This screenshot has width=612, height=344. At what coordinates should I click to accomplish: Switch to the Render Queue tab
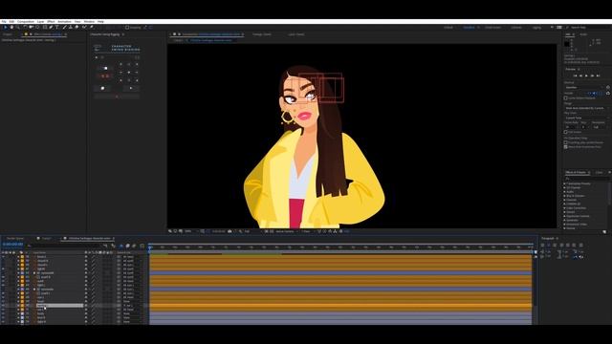(15, 238)
